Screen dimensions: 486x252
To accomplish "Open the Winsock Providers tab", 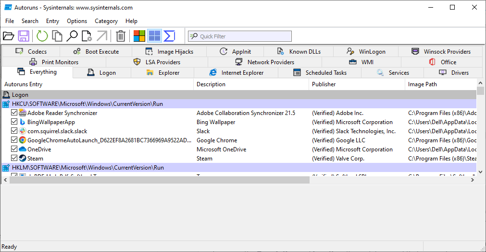I will (x=441, y=52).
